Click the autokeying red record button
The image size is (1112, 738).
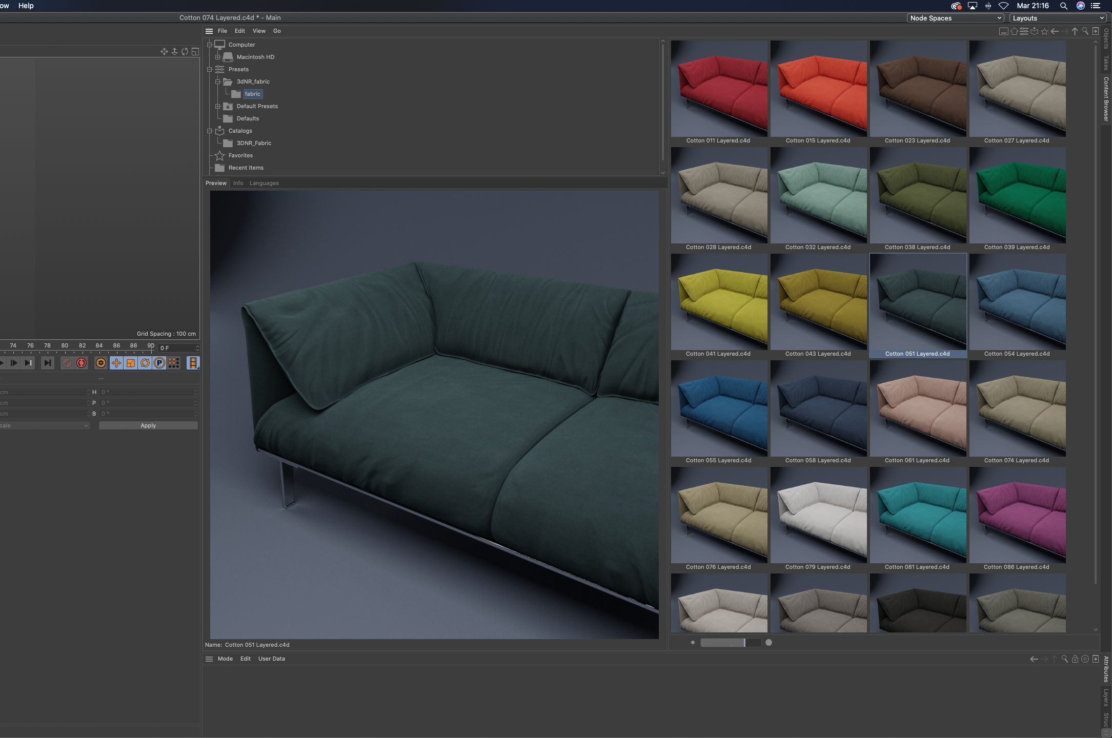pos(82,363)
